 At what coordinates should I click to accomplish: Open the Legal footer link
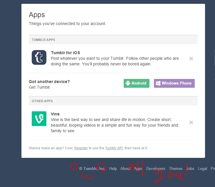[202, 168]
